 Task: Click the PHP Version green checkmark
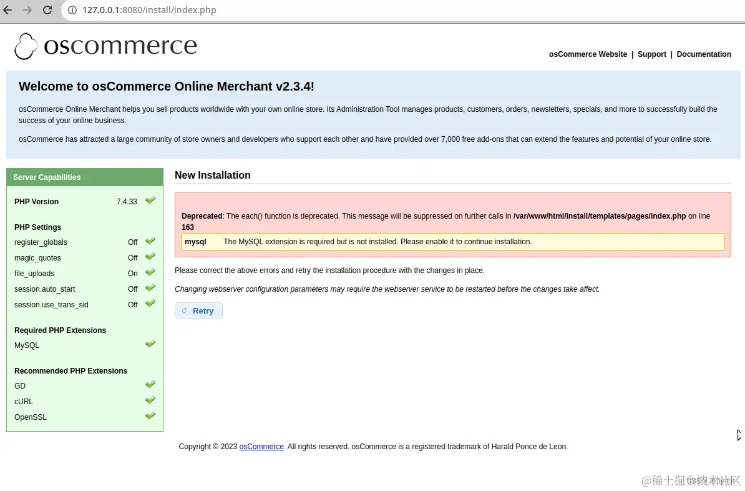pyautogui.click(x=150, y=201)
